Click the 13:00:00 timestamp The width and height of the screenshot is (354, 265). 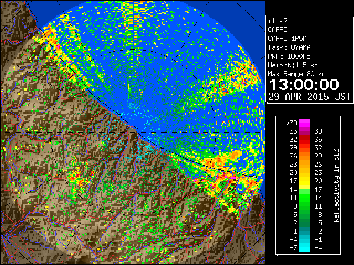click(x=304, y=84)
